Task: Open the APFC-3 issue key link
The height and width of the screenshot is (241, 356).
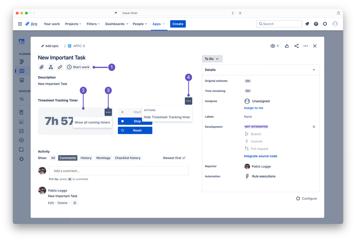Action: (x=79, y=46)
